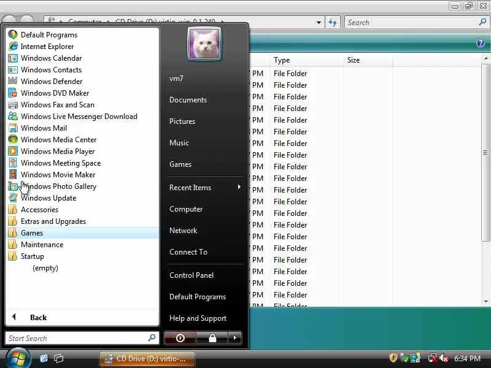Click the refresh button beside address bar

333,23
